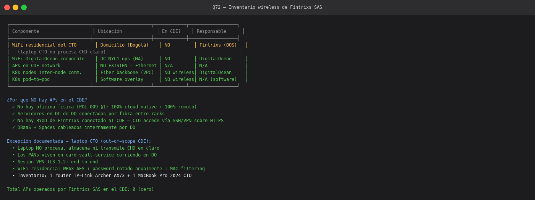Select the 'En CDE?' column header
535x200 pixels.
(171, 31)
